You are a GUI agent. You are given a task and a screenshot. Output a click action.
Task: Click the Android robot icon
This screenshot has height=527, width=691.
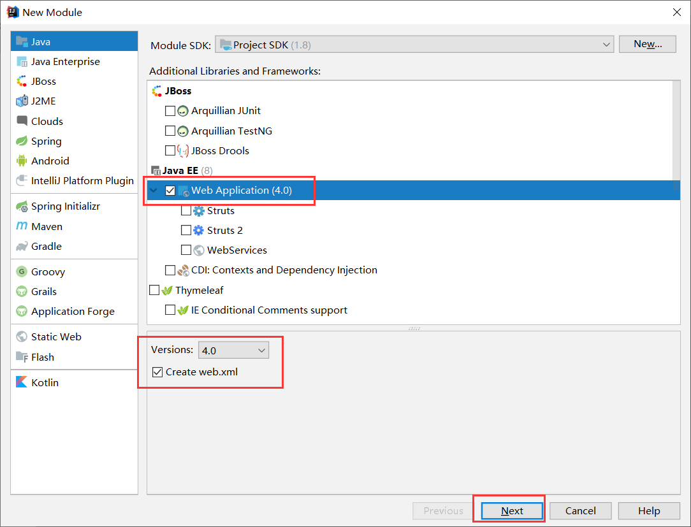tap(22, 161)
